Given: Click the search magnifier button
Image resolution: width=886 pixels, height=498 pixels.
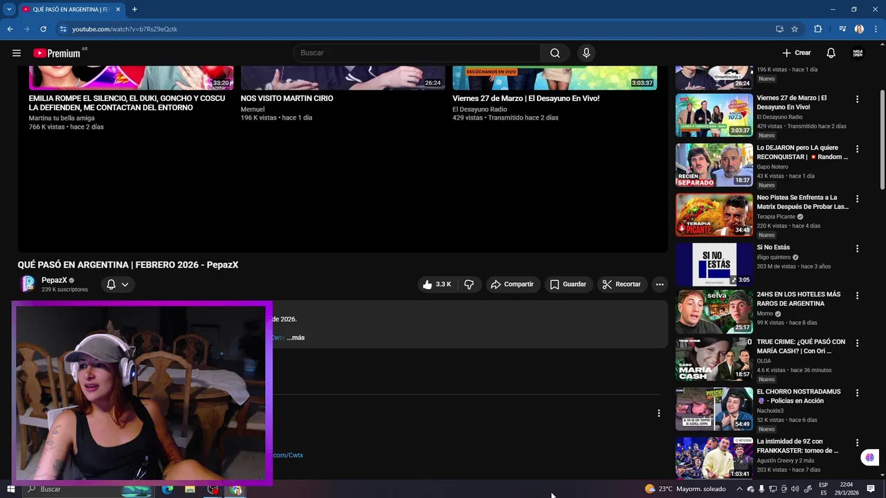Looking at the screenshot, I should [x=555, y=53].
